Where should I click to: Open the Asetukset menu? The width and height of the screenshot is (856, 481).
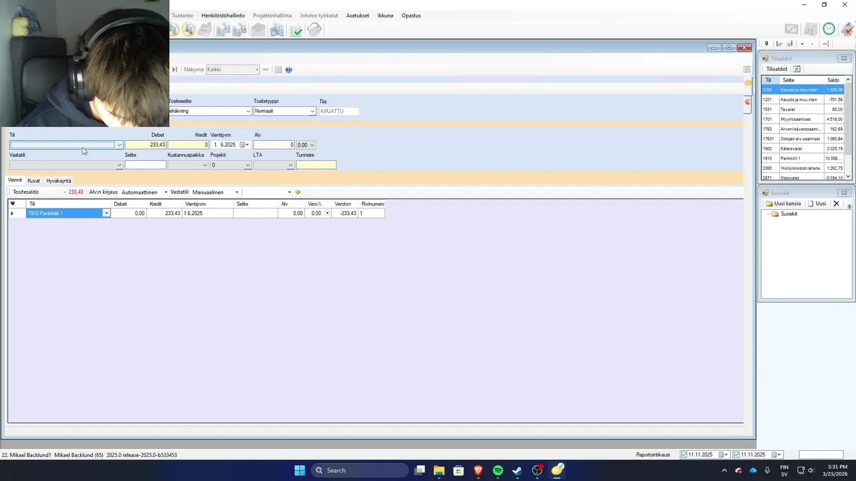(x=357, y=15)
